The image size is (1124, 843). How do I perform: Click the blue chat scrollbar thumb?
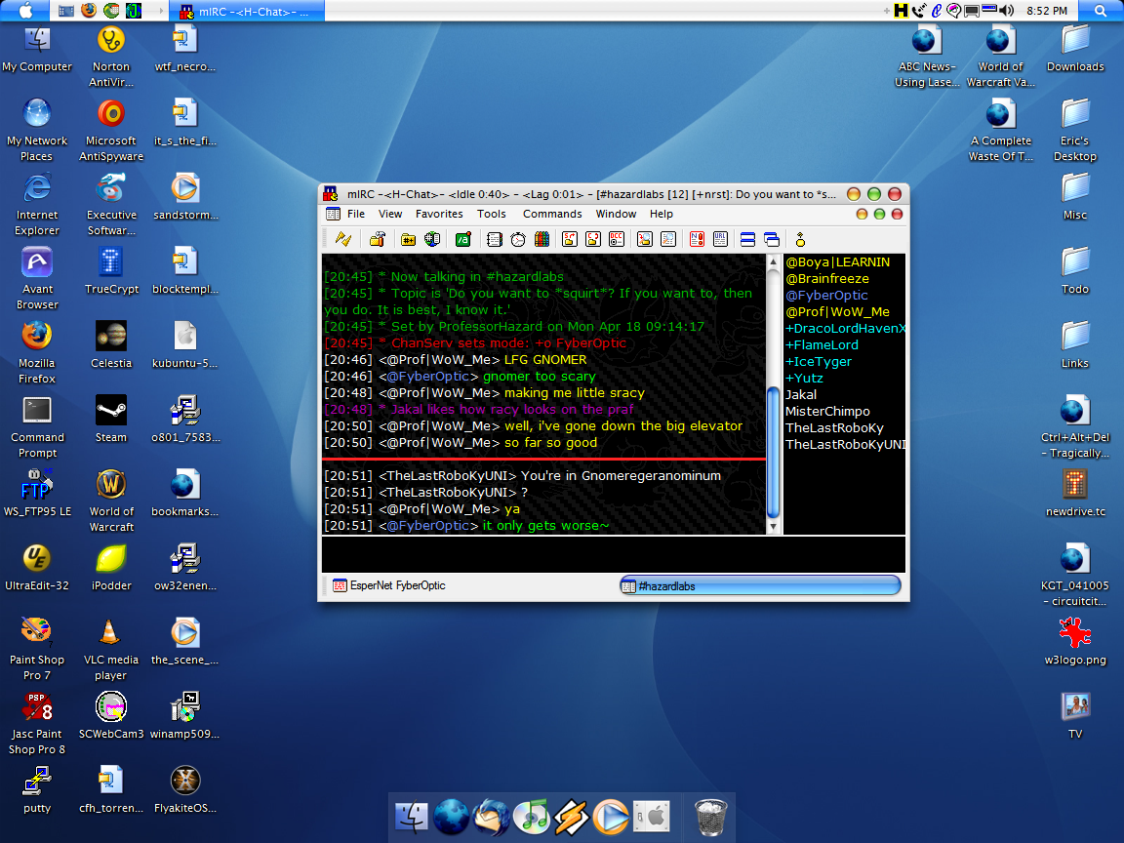[x=773, y=453]
